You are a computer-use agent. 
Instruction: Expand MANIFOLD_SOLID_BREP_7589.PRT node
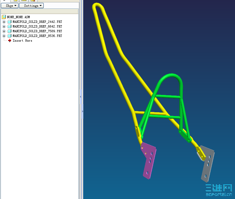(4, 31)
